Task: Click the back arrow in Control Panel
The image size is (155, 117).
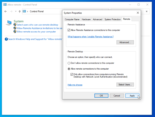Action: [x=6, y=11]
